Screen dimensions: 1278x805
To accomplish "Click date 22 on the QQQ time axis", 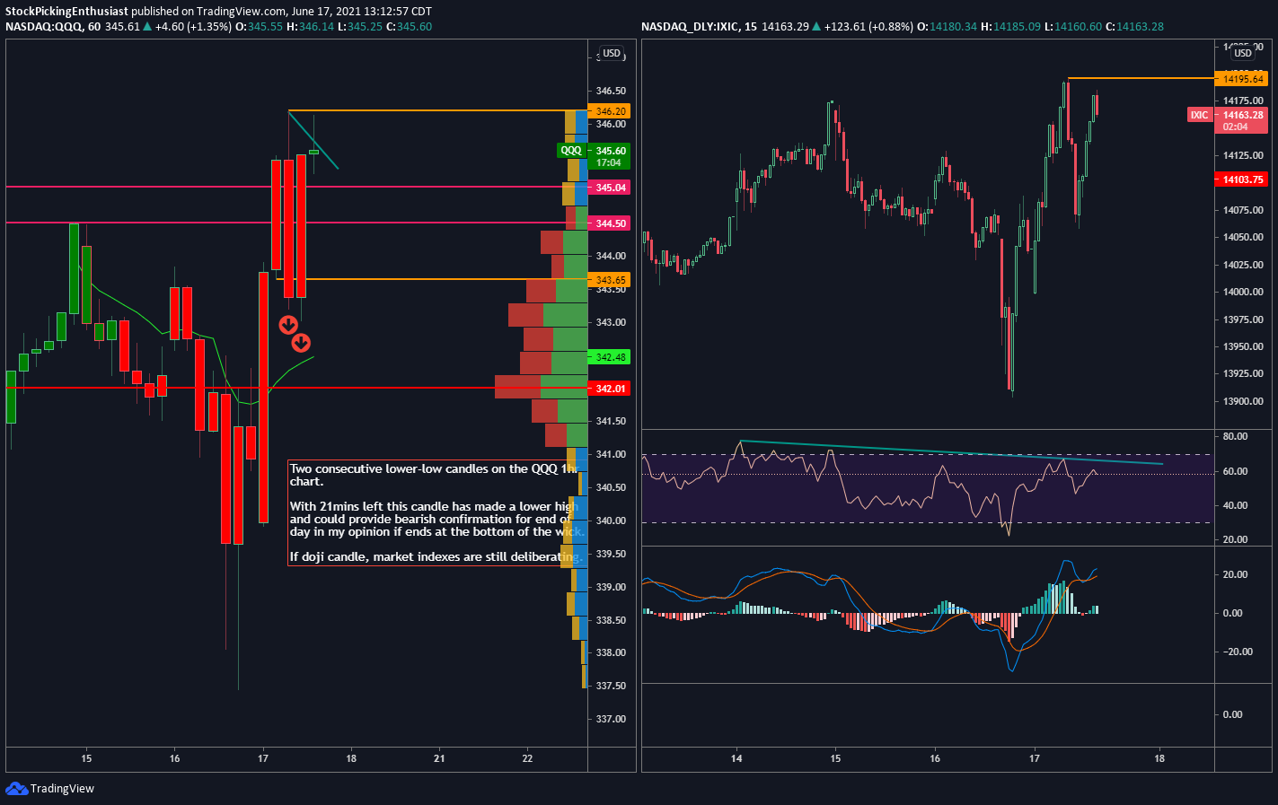I will click(527, 758).
